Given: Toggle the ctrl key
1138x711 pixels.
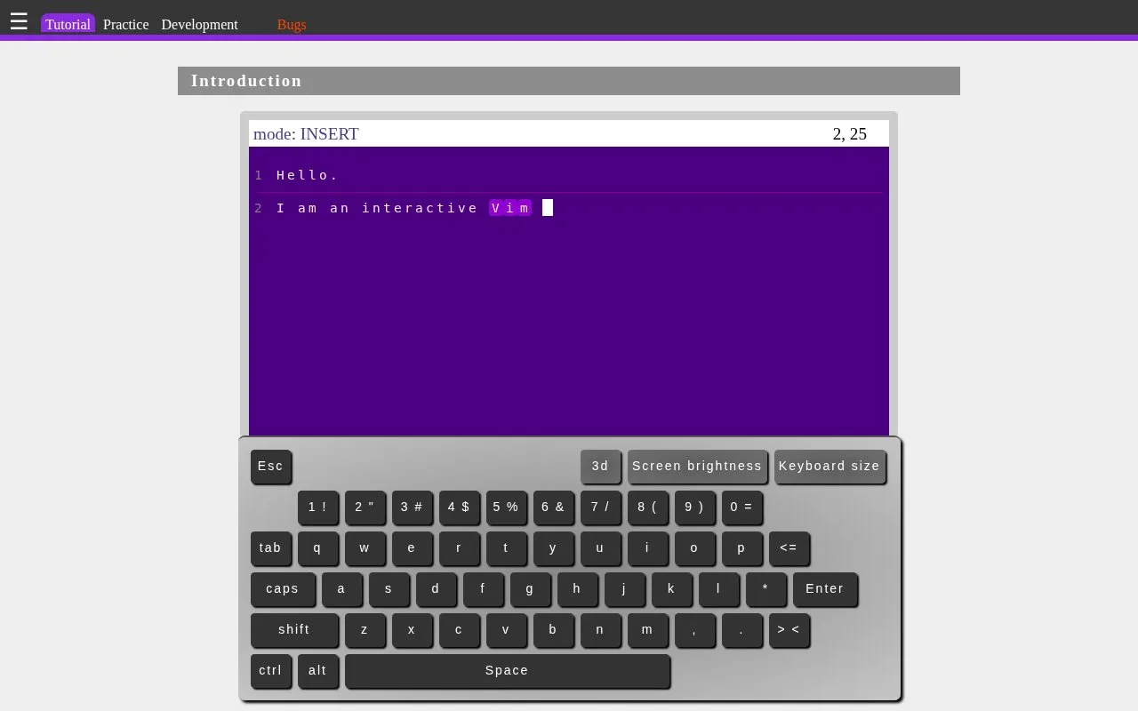Looking at the screenshot, I should [270, 671].
